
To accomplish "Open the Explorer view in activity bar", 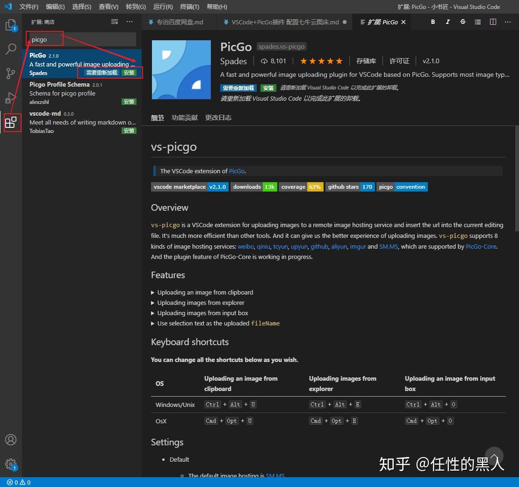I will point(11,25).
